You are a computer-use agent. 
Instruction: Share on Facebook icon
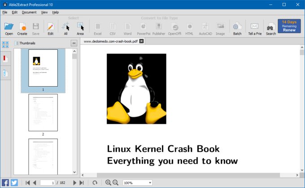coord(5,183)
